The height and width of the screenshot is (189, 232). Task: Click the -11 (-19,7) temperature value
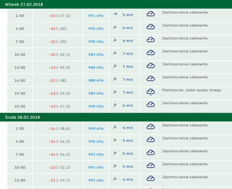pyautogui.click(x=59, y=180)
